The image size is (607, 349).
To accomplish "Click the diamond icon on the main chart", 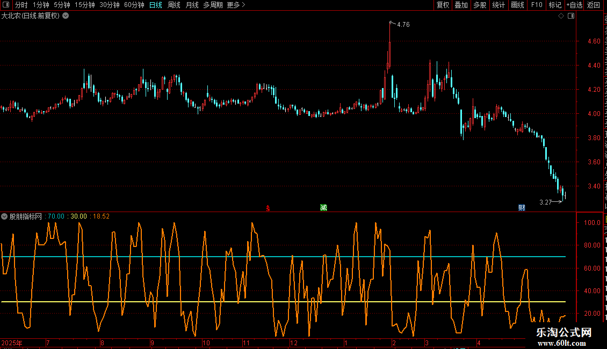I will pos(561,16).
